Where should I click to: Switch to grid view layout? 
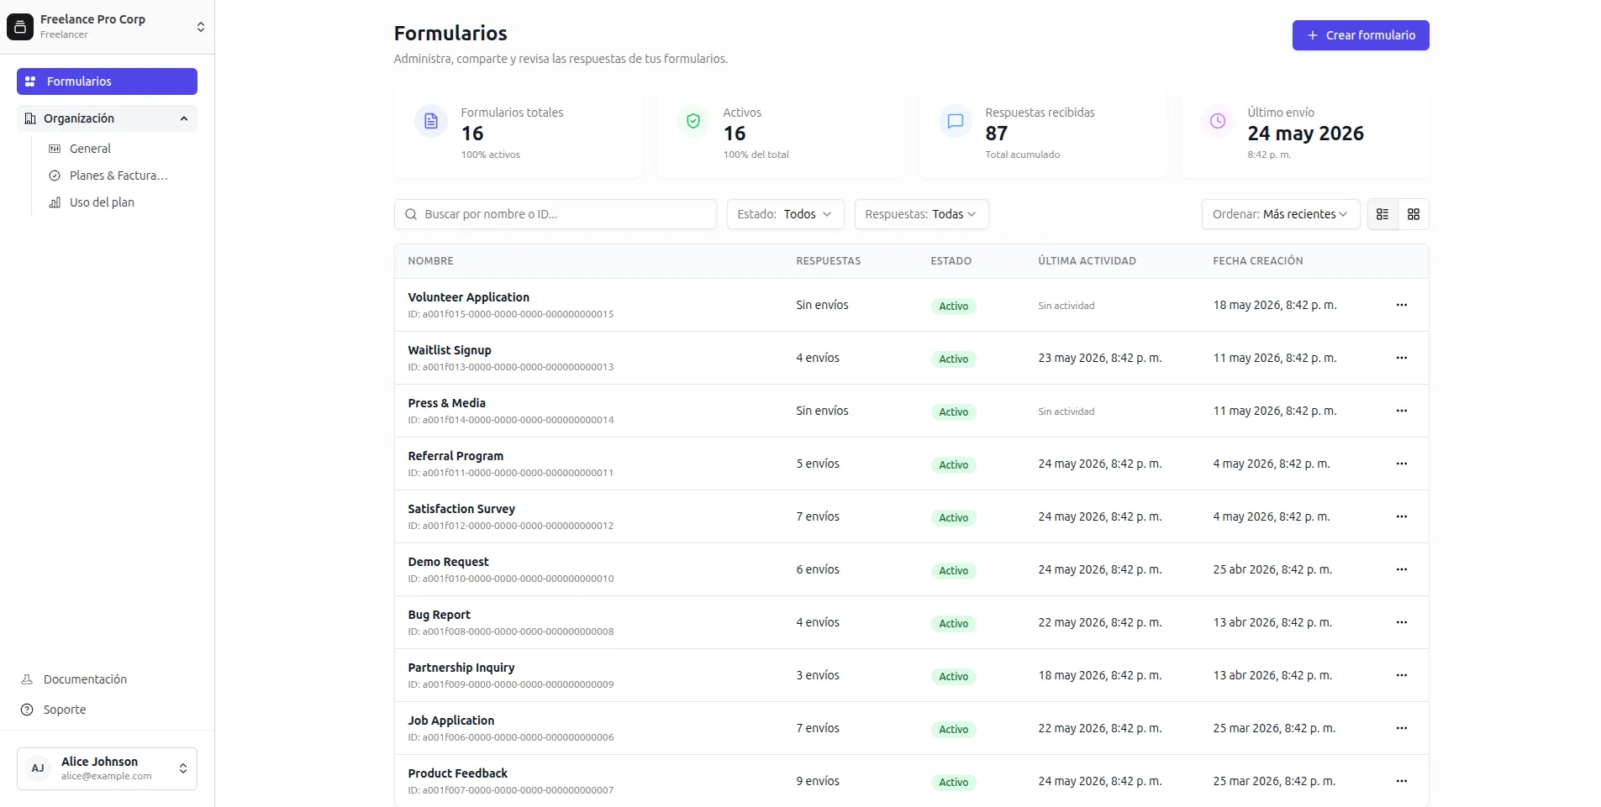click(x=1414, y=214)
